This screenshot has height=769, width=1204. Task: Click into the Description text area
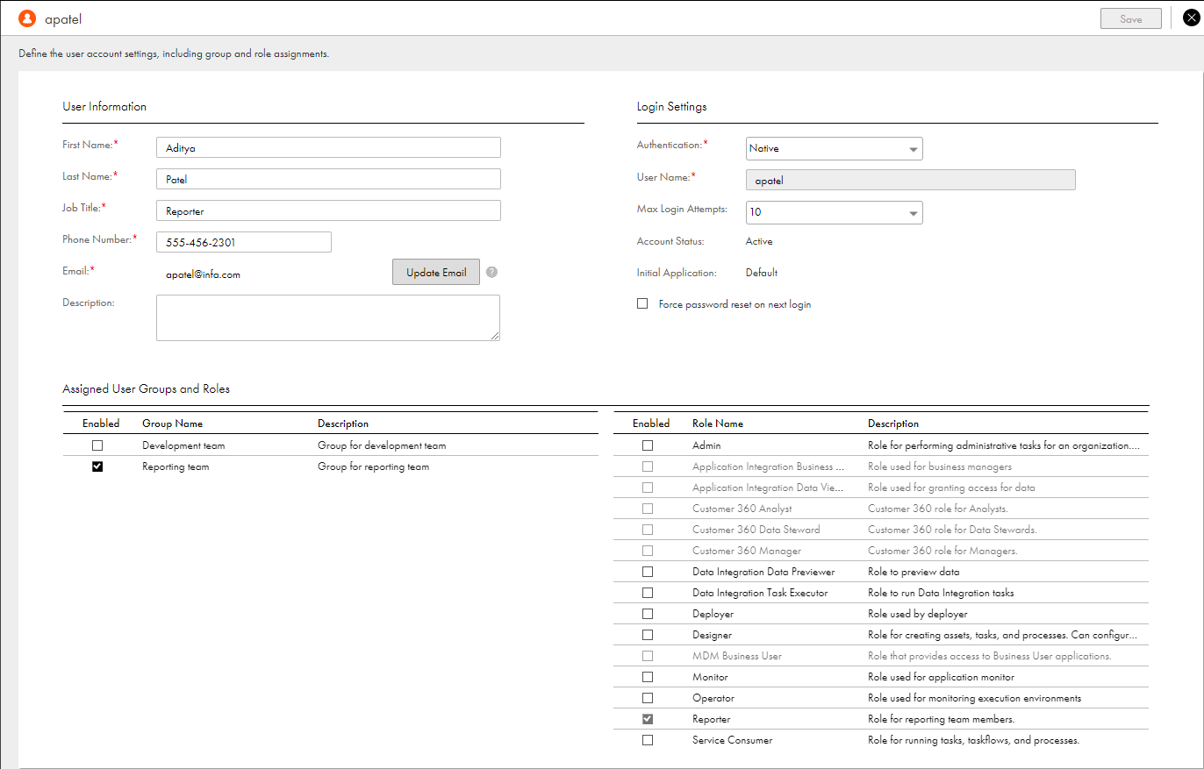tap(328, 317)
